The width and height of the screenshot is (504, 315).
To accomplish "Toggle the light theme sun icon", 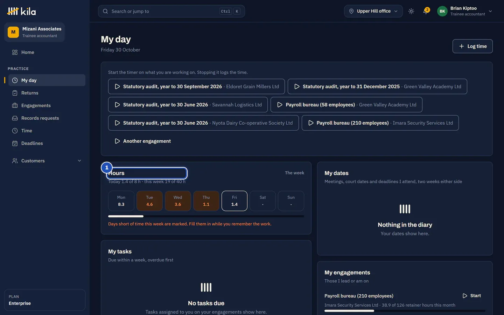I will click(x=411, y=11).
